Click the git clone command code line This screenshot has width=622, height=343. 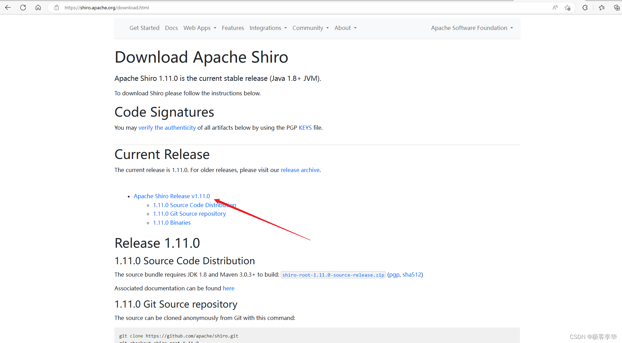pos(179,336)
